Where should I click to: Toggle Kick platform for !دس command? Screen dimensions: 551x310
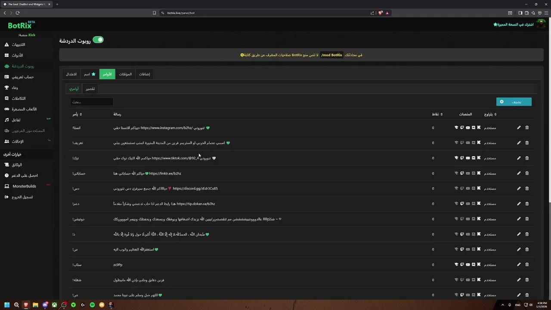pyautogui.click(x=479, y=188)
